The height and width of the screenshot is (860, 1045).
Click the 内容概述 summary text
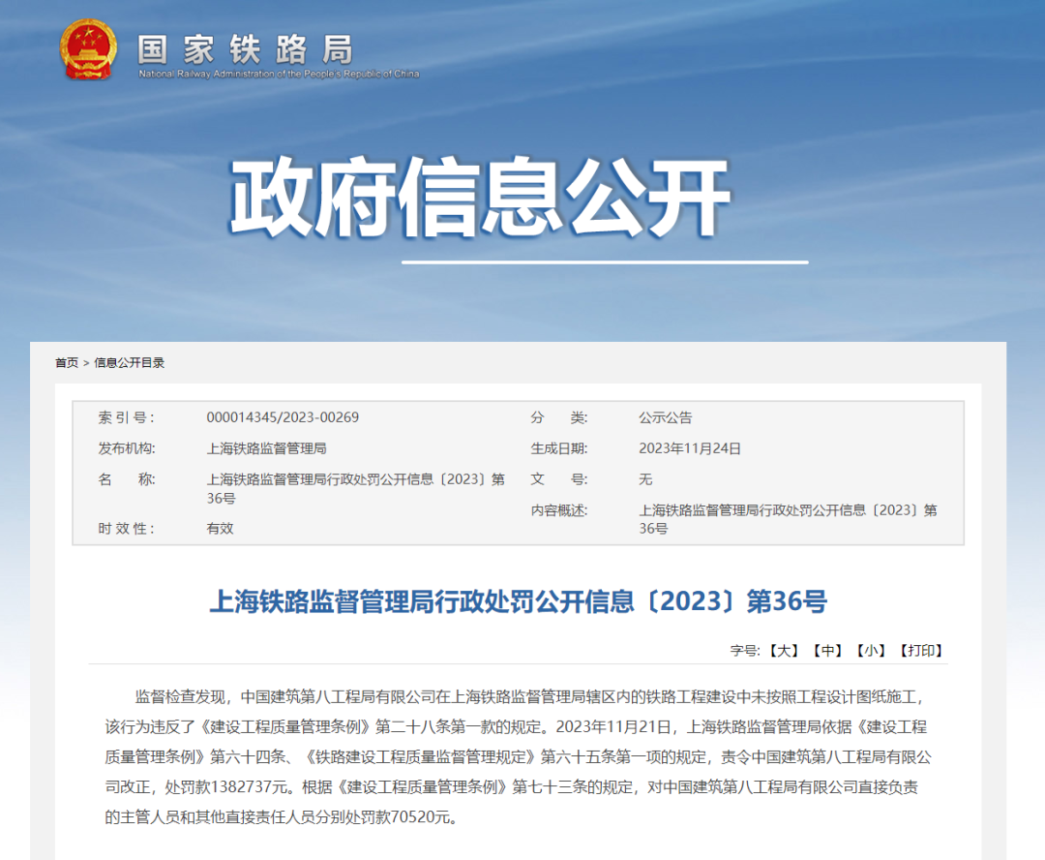(788, 519)
